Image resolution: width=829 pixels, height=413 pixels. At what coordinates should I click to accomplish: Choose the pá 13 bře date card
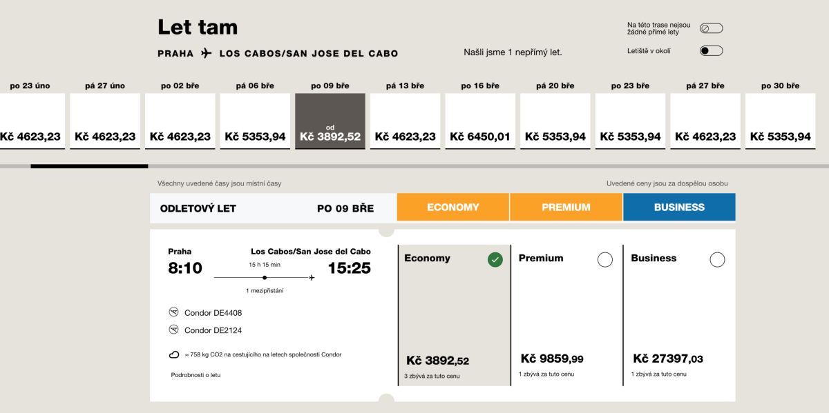pos(405,121)
